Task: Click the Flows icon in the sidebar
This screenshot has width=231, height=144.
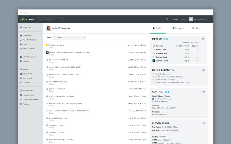Action: (21, 44)
